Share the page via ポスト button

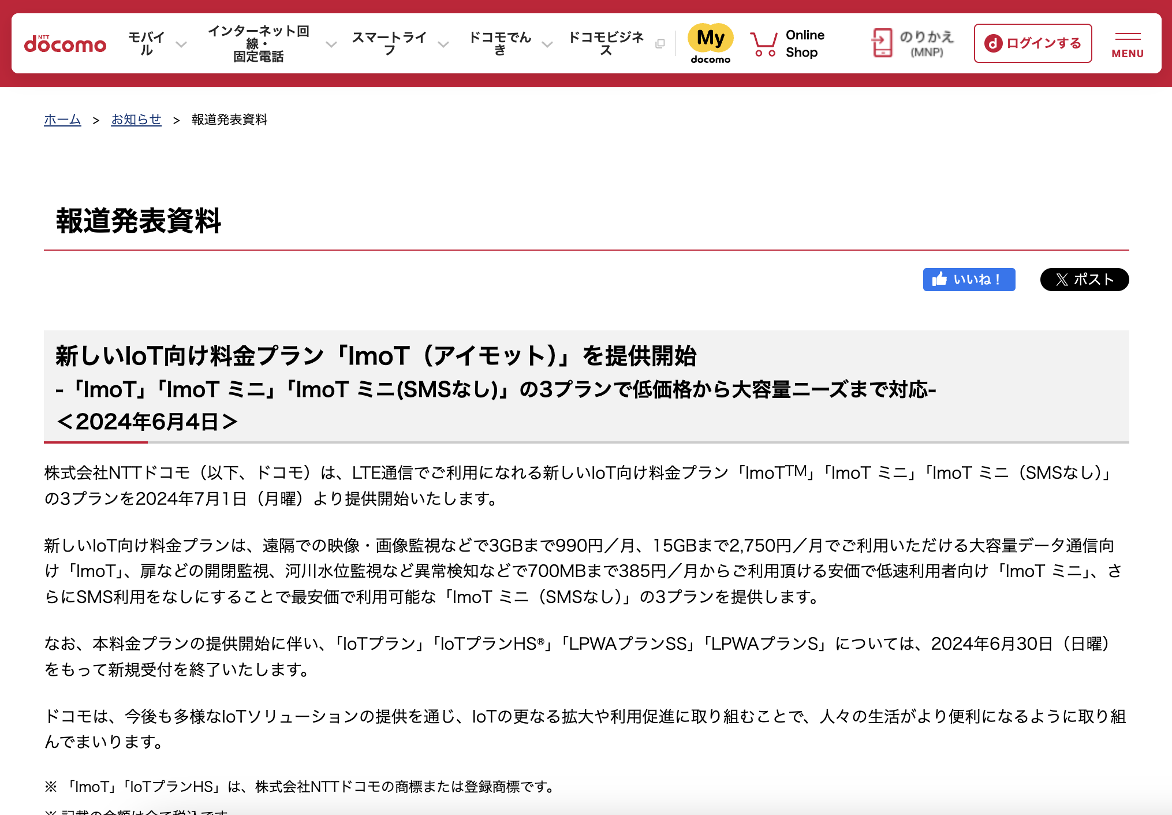[1084, 280]
